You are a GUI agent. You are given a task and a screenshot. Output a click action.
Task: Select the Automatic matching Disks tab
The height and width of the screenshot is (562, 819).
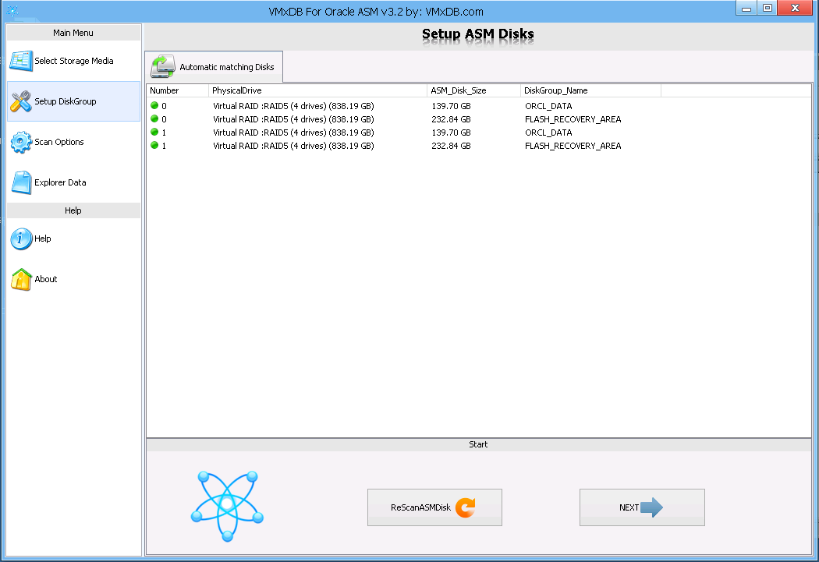click(x=214, y=67)
